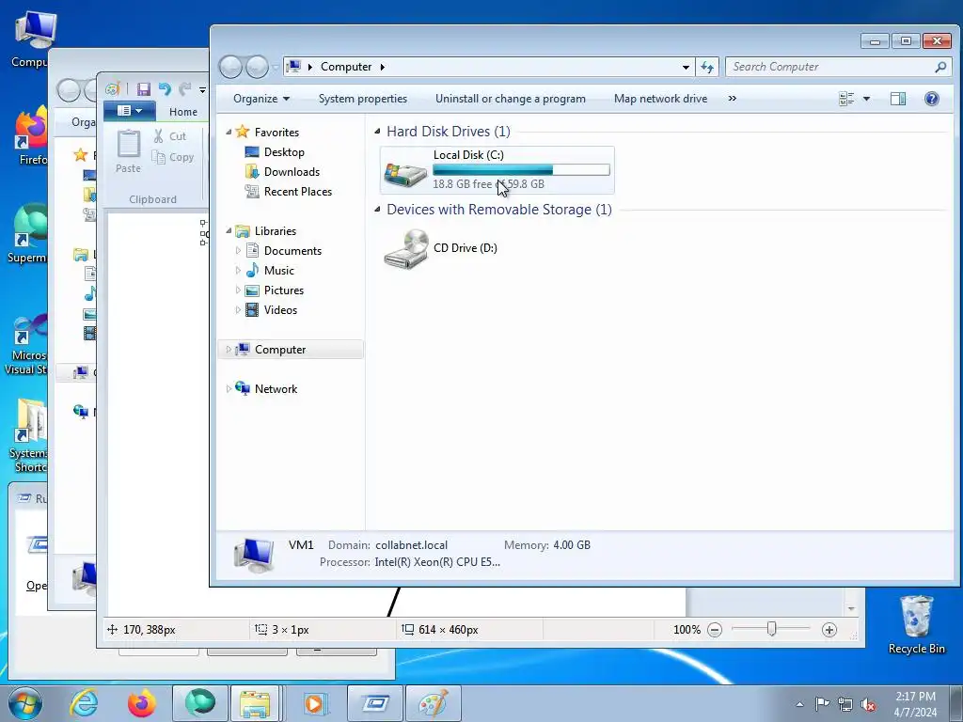
Task: Click Save icon in Paint quick access toolbar
Action: point(144,89)
